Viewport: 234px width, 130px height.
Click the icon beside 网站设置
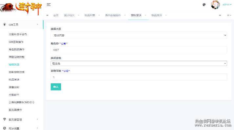pyautogui.click(x=5, y=128)
